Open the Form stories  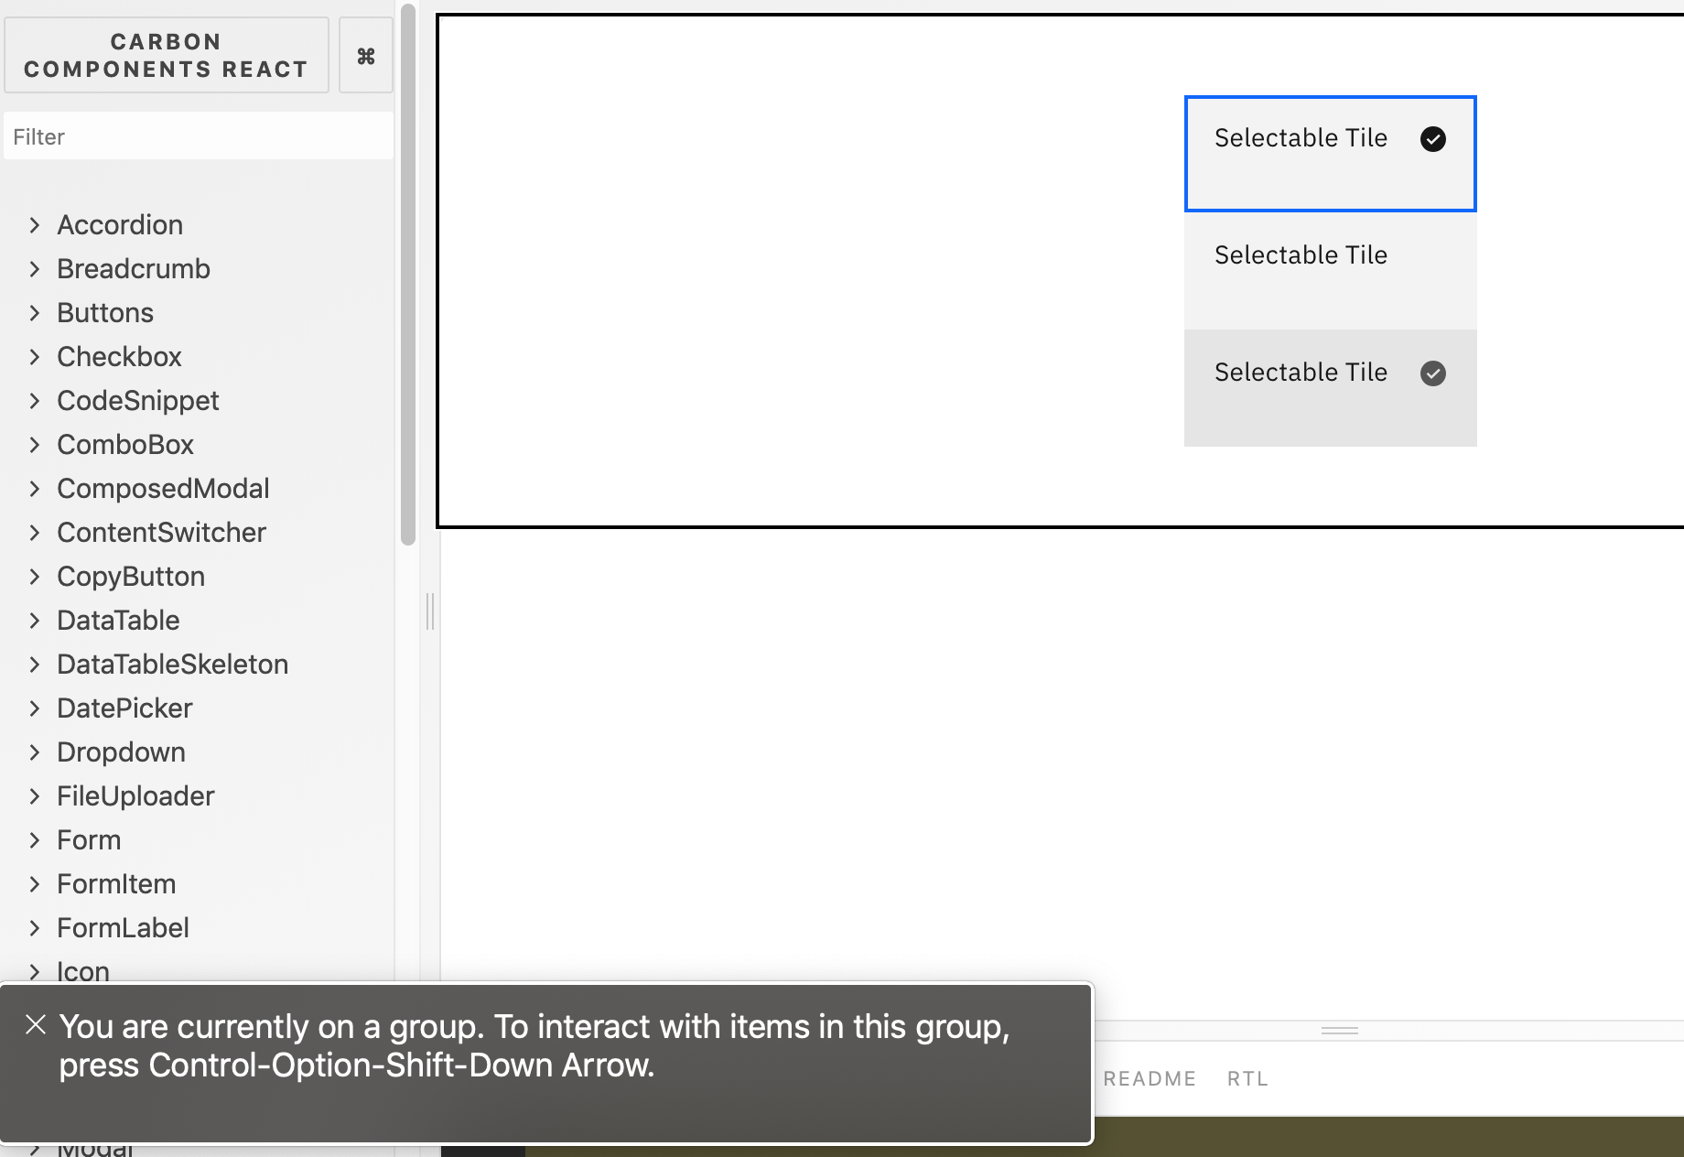coord(89,840)
